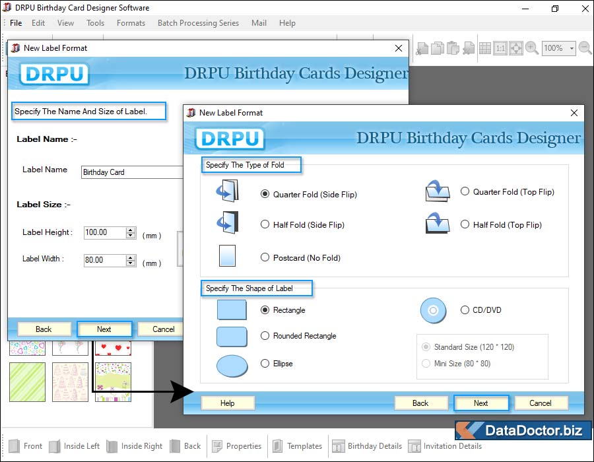Increase Label Height with the up arrow
The image size is (594, 462).
131,230
